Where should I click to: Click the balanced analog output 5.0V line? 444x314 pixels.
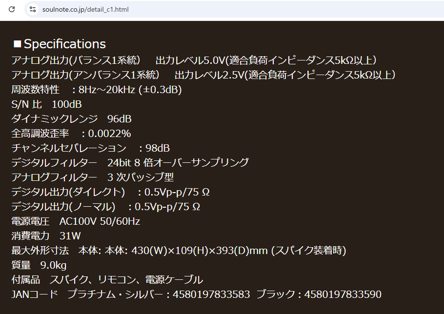(x=193, y=60)
